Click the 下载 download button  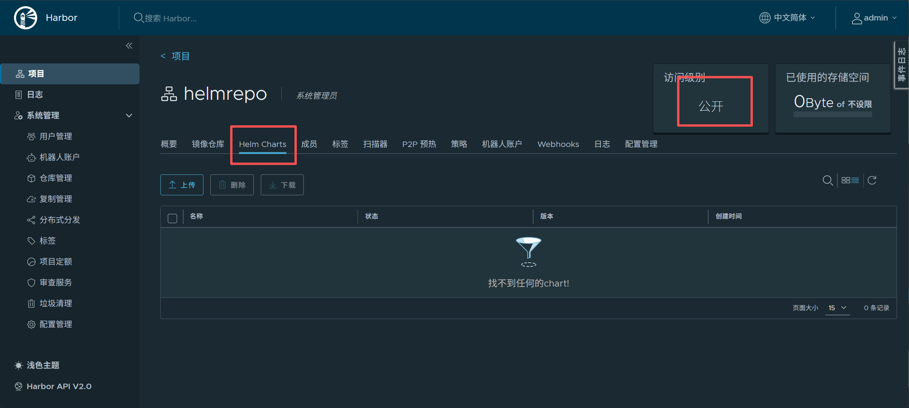(282, 185)
